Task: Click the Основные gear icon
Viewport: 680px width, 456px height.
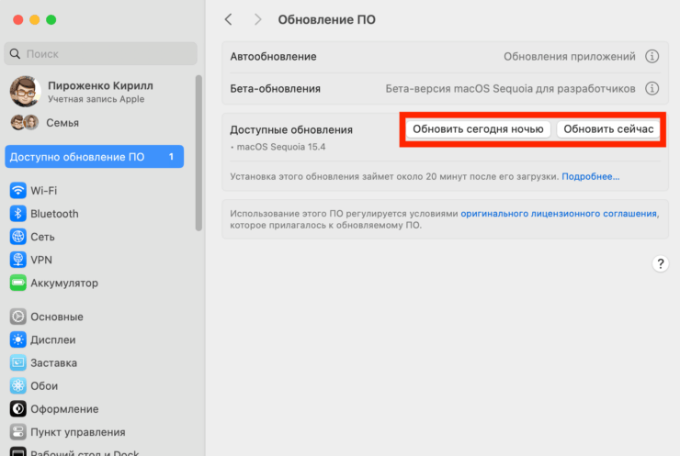Action: 17,317
